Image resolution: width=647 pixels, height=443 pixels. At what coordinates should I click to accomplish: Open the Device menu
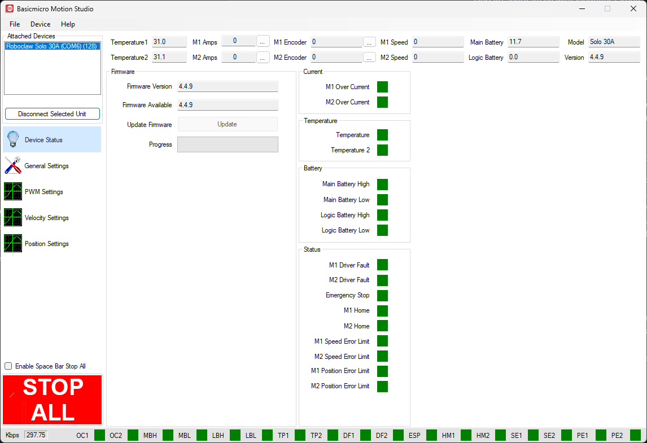41,24
